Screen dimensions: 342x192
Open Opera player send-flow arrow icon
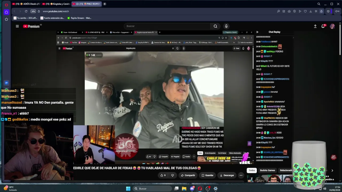point(300,11)
